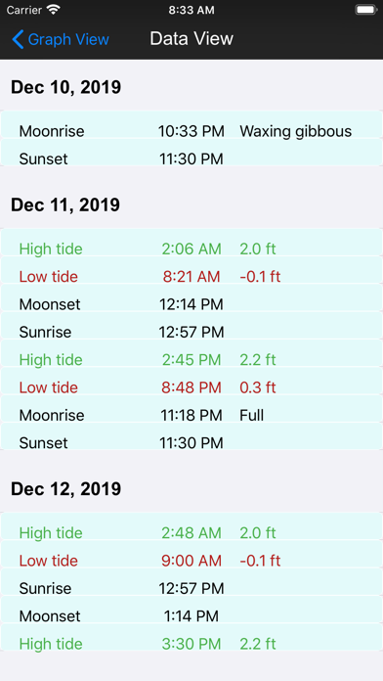Select the 2:45 PM High tide row
383x681 pixels.
pos(191,353)
